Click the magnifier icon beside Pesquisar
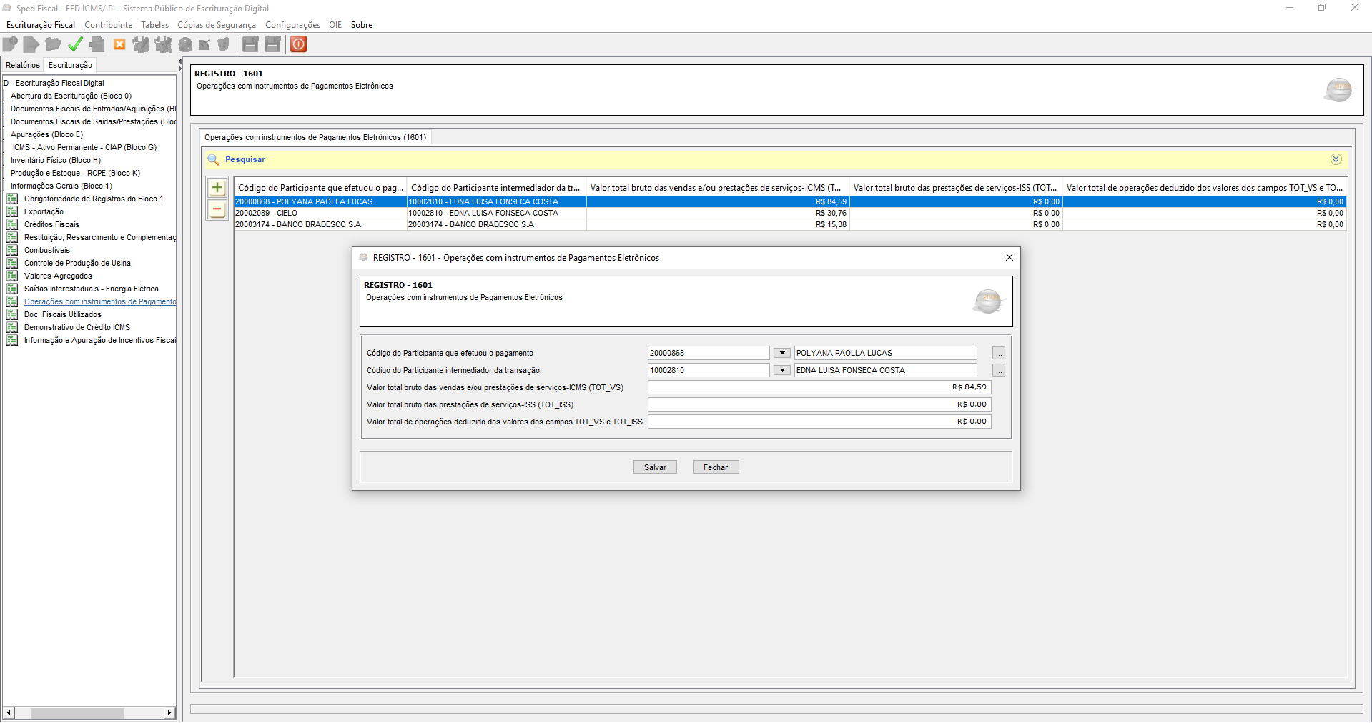Viewport: 1372px width, 723px height. pos(213,159)
